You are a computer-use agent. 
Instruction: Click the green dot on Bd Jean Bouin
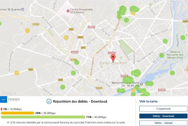point(162,55)
